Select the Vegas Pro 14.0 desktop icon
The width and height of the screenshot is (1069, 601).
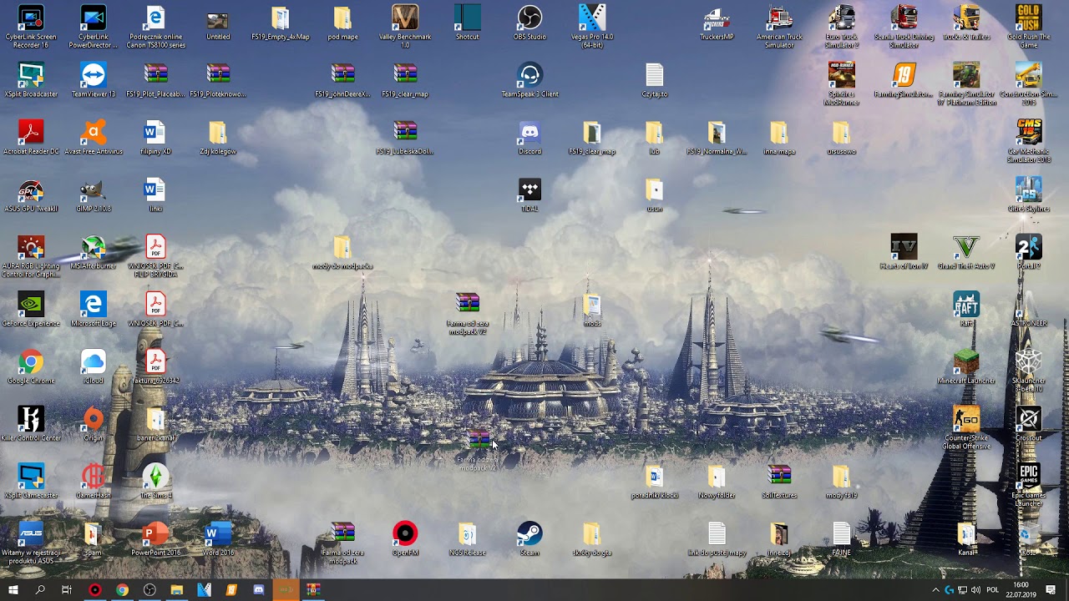[x=592, y=26]
